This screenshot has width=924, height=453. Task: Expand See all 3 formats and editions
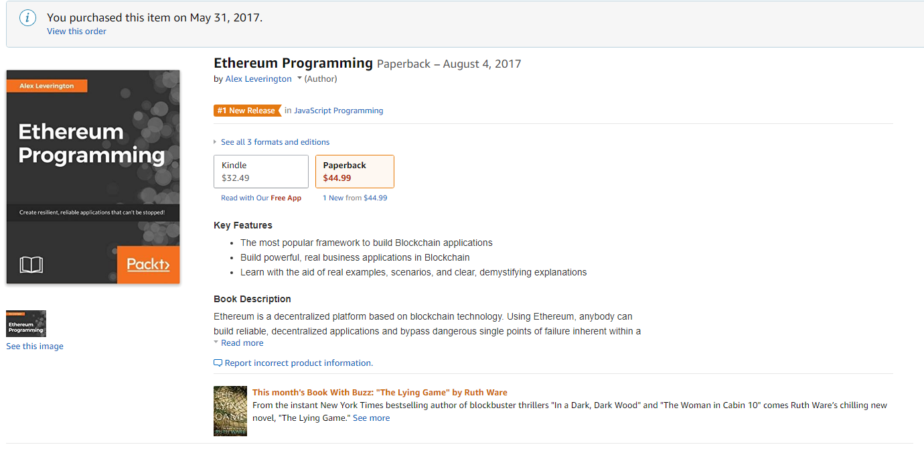(x=275, y=142)
